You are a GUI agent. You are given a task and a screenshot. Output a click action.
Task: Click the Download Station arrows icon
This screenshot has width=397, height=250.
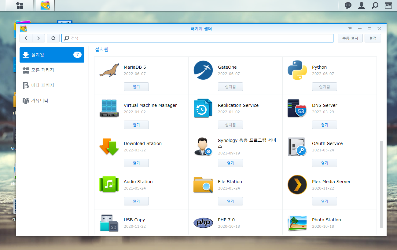[x=109, y=147]
